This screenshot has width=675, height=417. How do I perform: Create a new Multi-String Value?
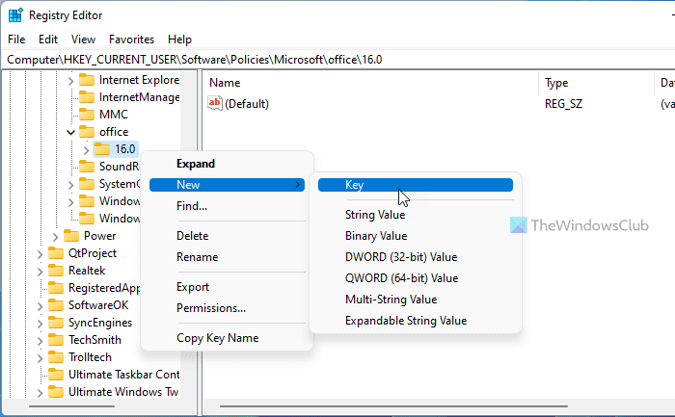point(416,300)
